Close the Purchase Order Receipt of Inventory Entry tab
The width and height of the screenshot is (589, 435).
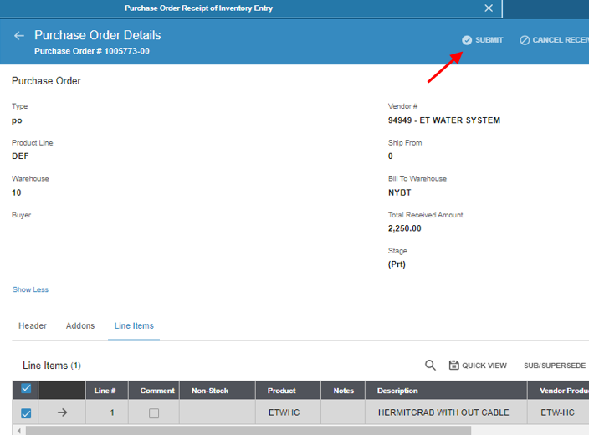point(489,8)
